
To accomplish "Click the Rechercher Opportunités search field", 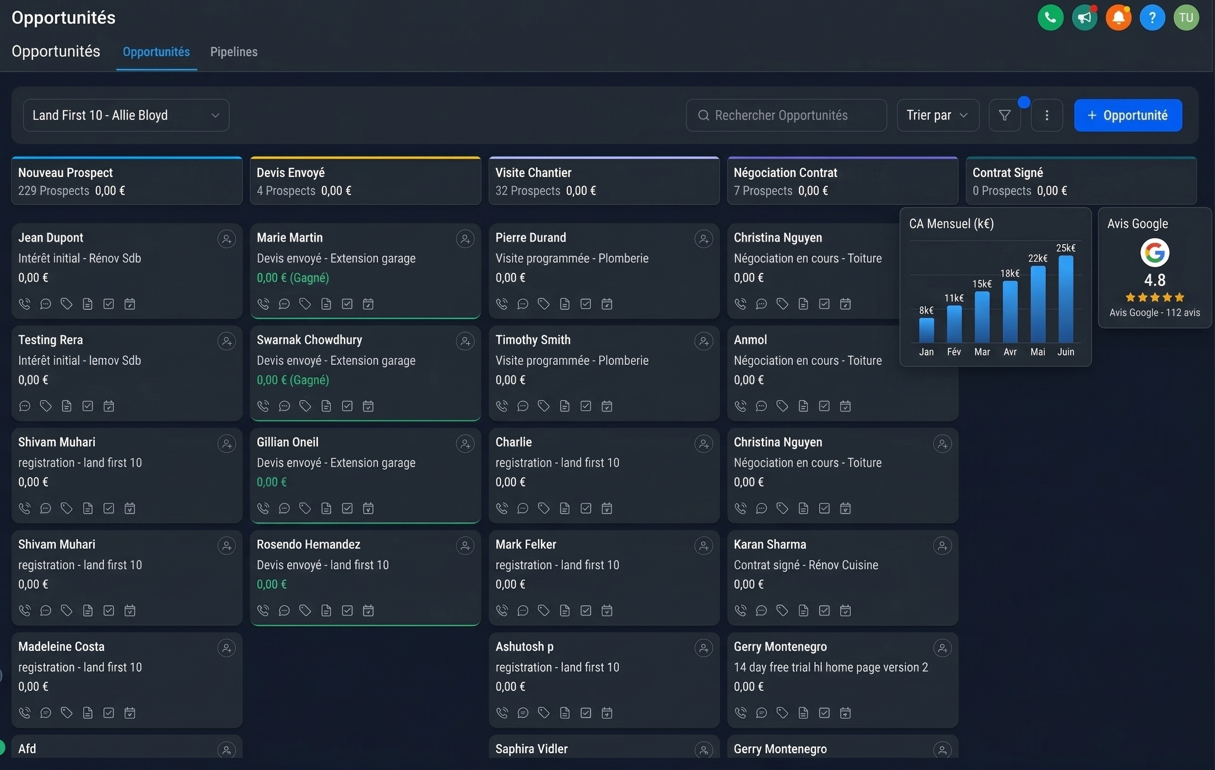I will pyautogui.click(x=785, y=115).
